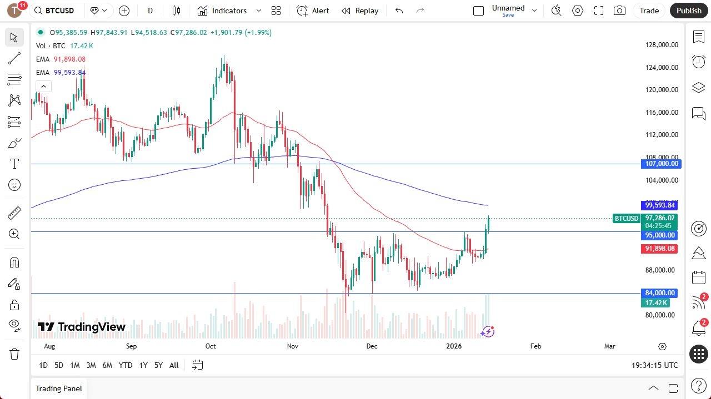Open the Indicators dropdown arrow

[x=258, y=11]
